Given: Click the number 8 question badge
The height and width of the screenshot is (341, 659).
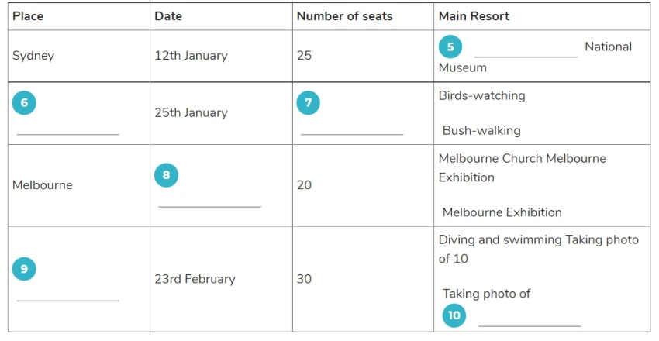Looking at the screenshot, I should [166, 175].
